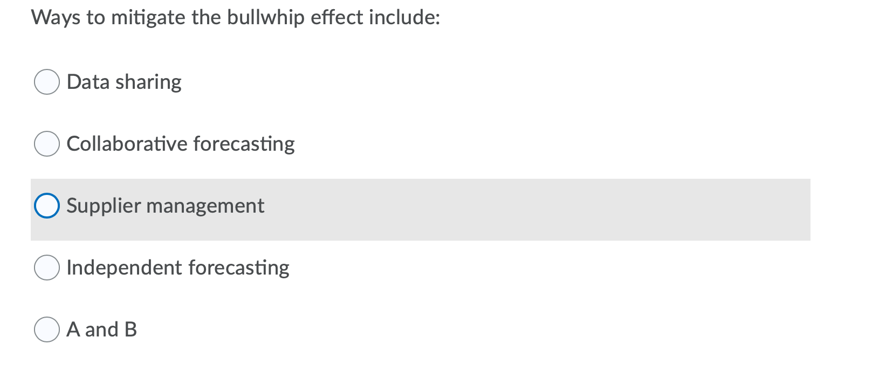Deselect the currently chosen Supplier management option
The width and height of the screenshot is (879, 365).
pos(47,205)
